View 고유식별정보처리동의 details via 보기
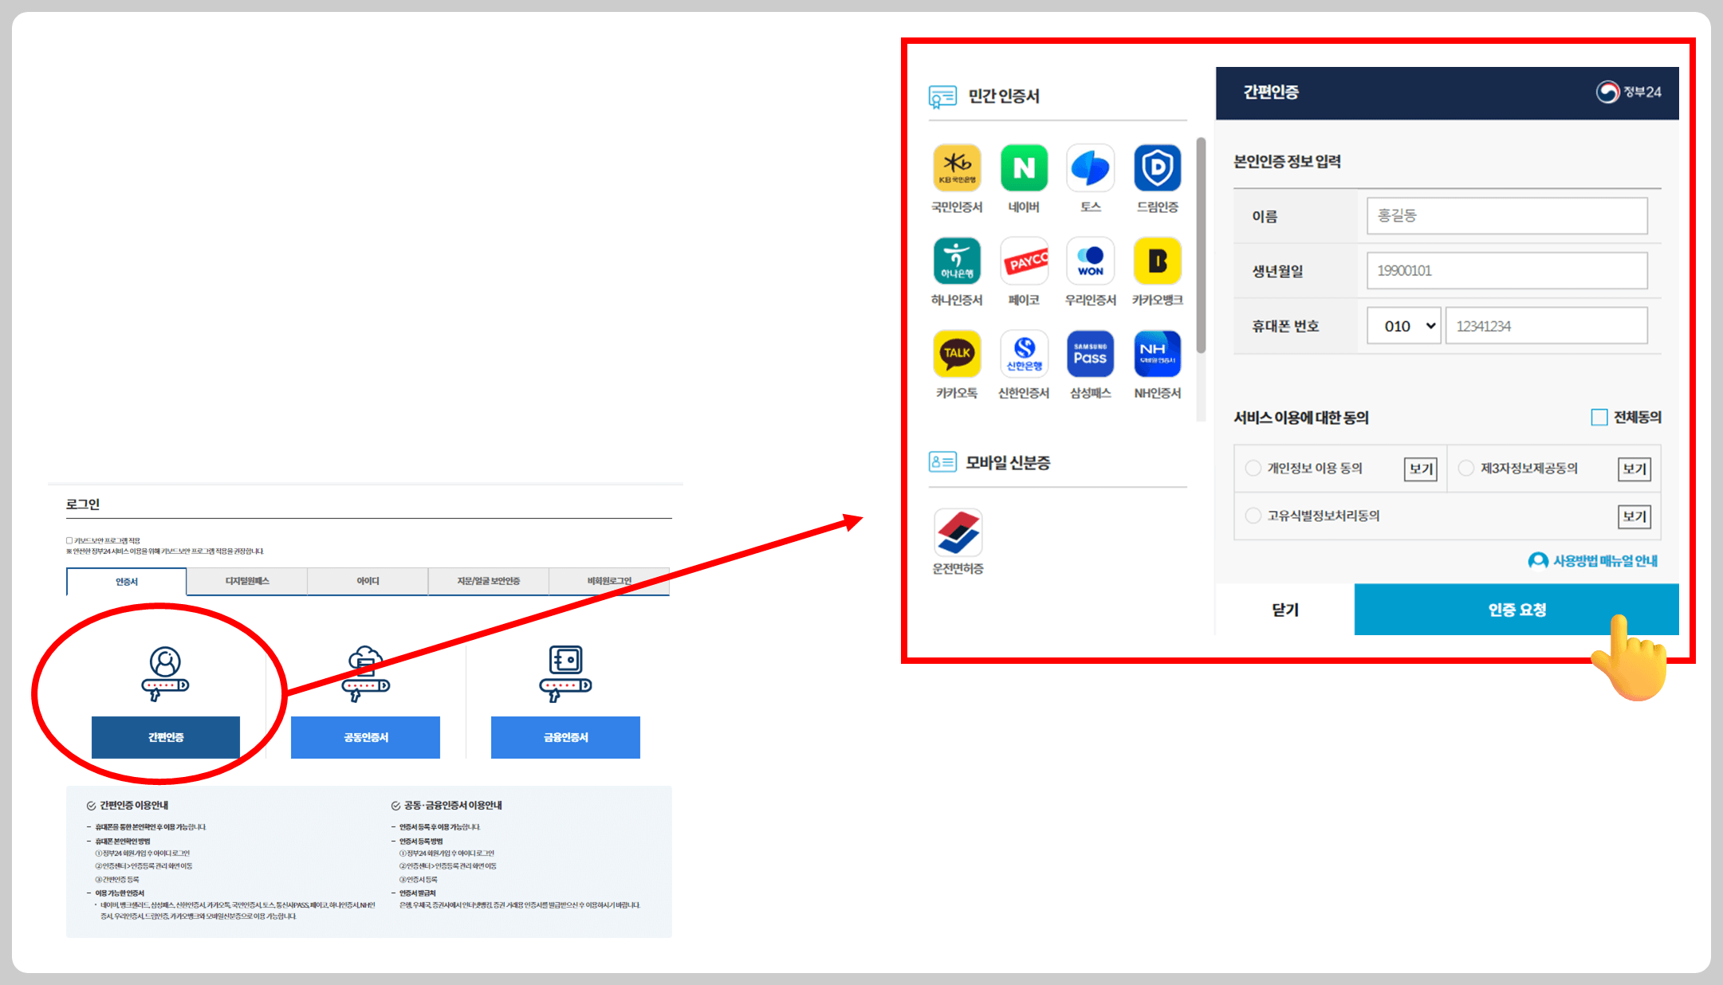The image size is (1723, 985). click(1634, 516)
